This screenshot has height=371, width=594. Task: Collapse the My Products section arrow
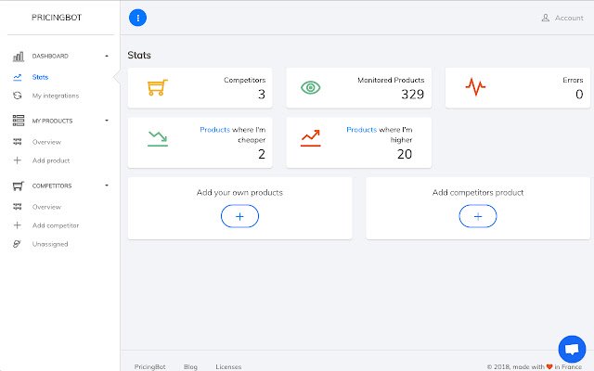tap(107, 121)
